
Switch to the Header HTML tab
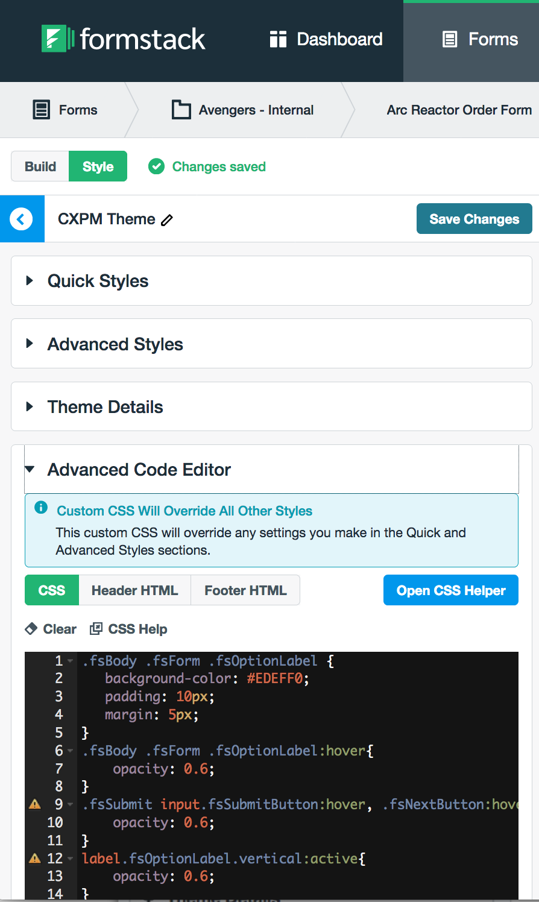click(134, 590)
